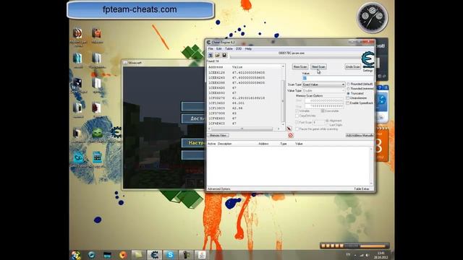Click the Description column header in address table

[225, 144]
